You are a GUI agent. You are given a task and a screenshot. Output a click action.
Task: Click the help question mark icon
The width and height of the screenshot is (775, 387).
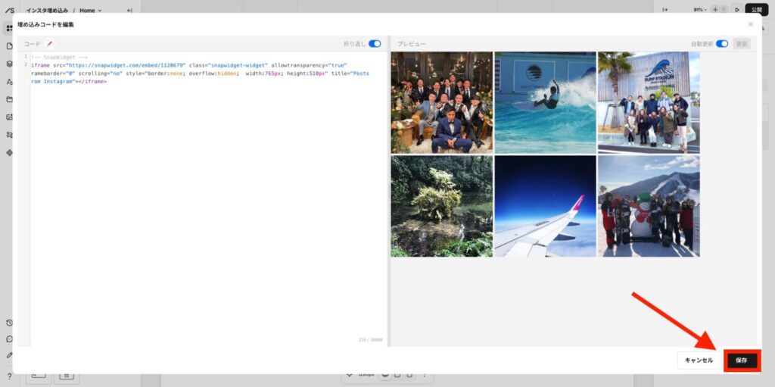9,376
